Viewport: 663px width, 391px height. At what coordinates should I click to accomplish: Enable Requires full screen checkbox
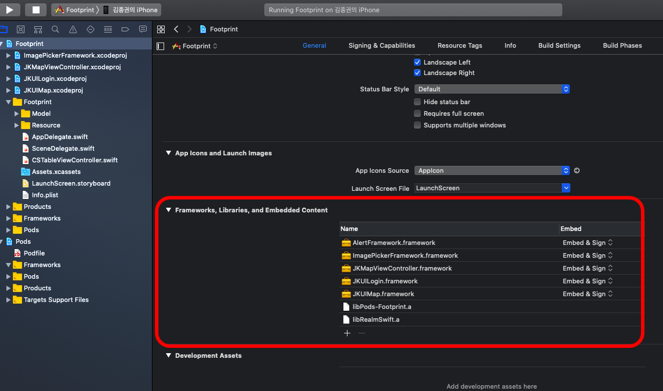(417, 113)
